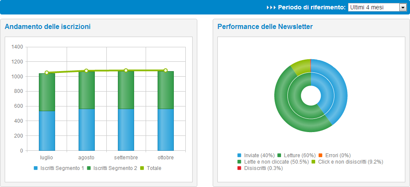
Task: Toggle Iscritti Segmento 2 legend item
Action: [112, 168]
